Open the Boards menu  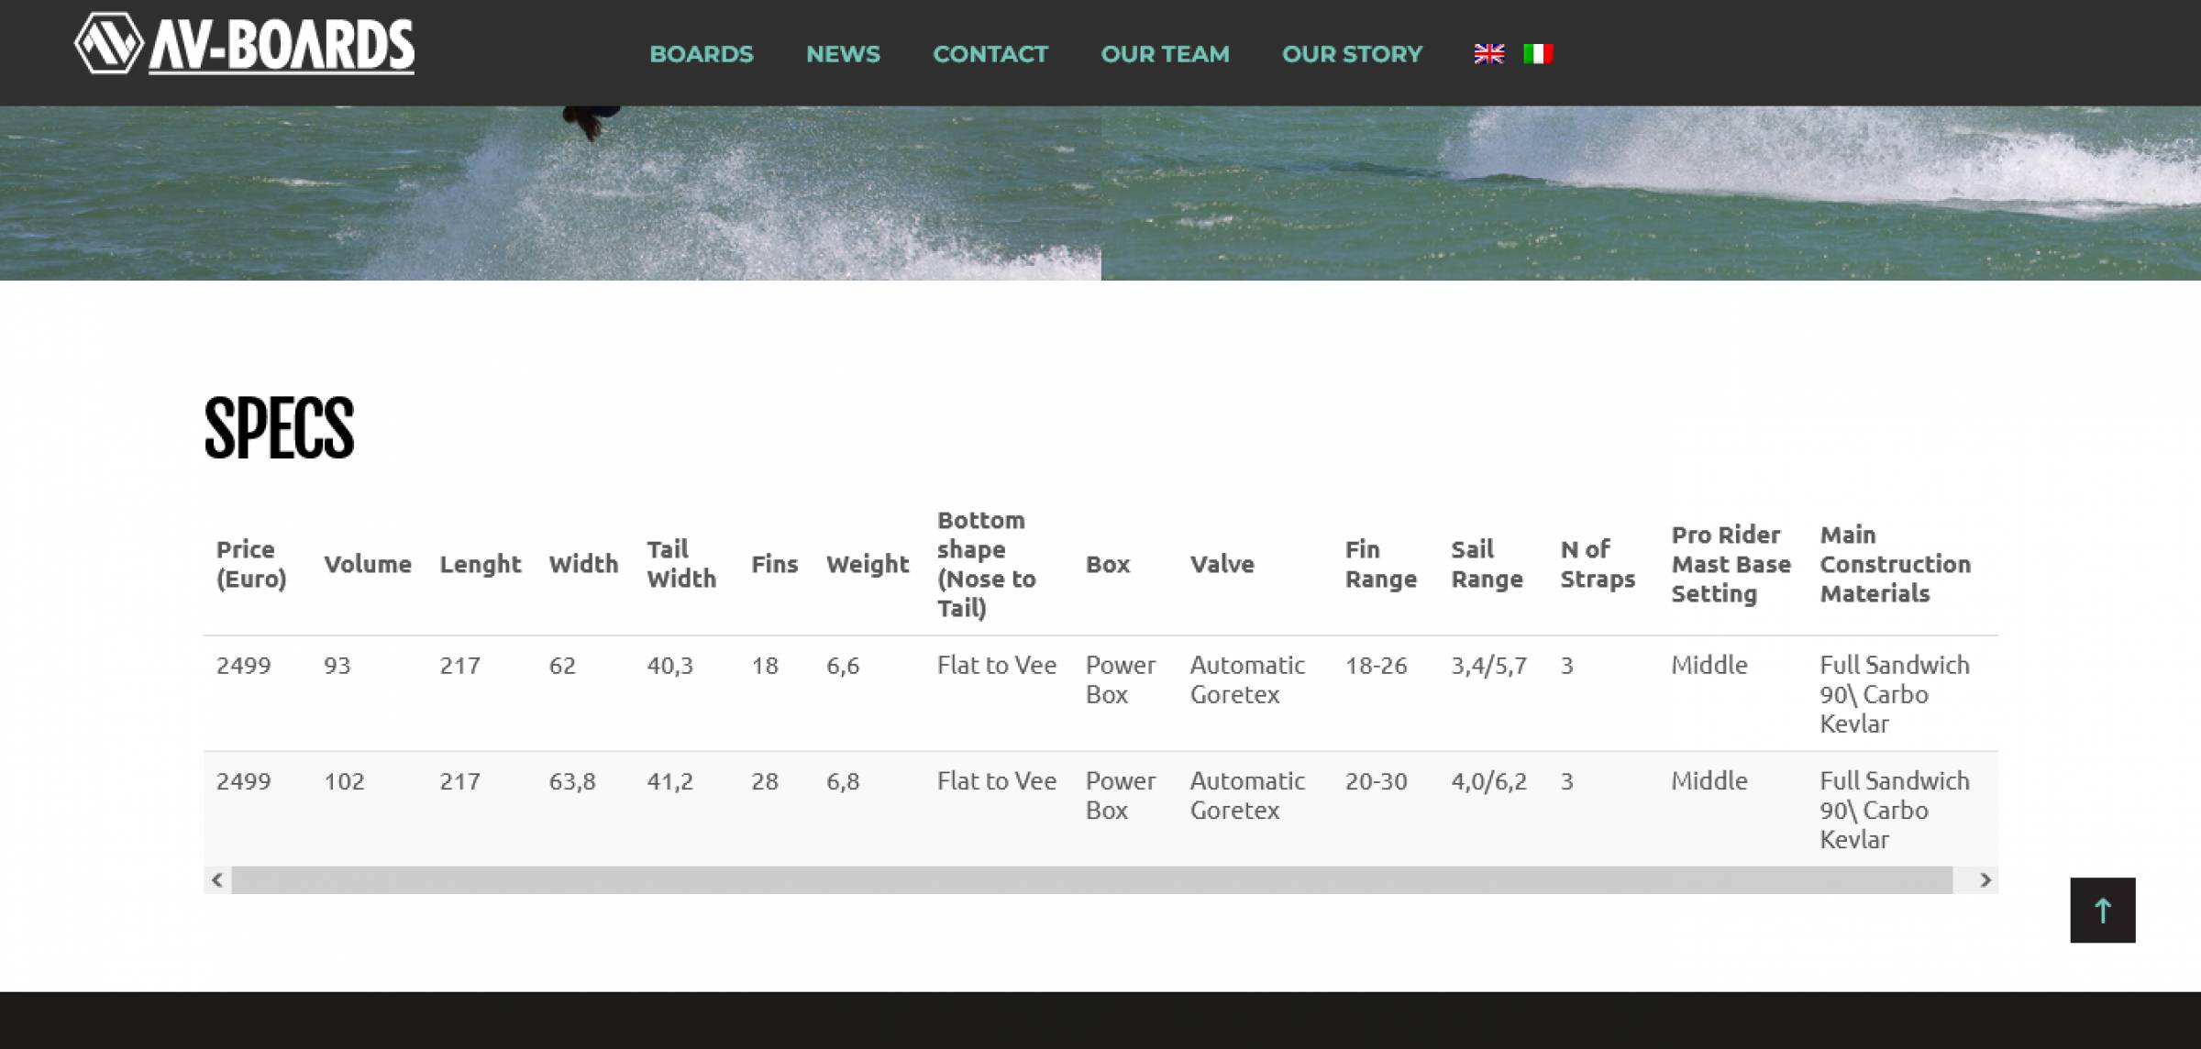point(701,54)
